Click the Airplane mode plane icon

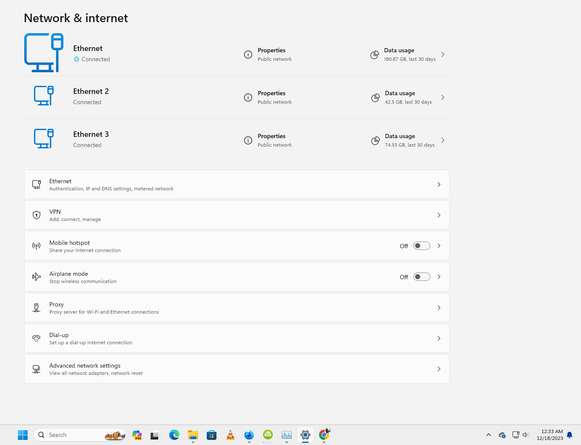tap(37, 277)
